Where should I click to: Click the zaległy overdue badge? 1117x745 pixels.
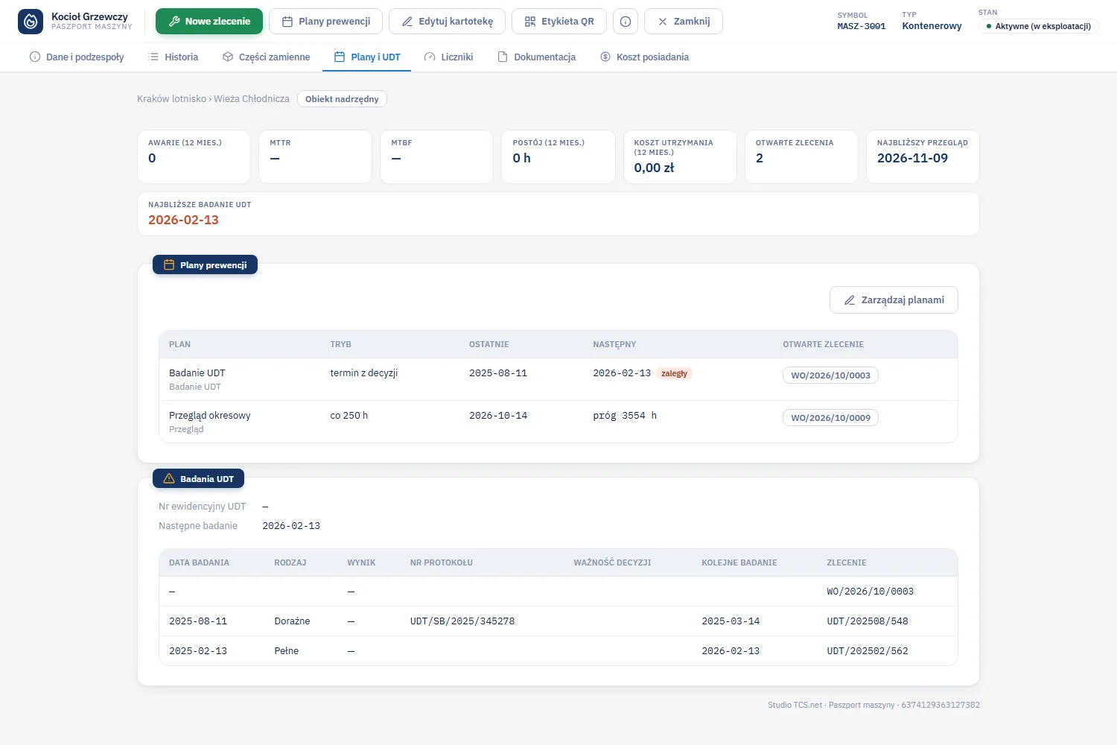(675, 374)
